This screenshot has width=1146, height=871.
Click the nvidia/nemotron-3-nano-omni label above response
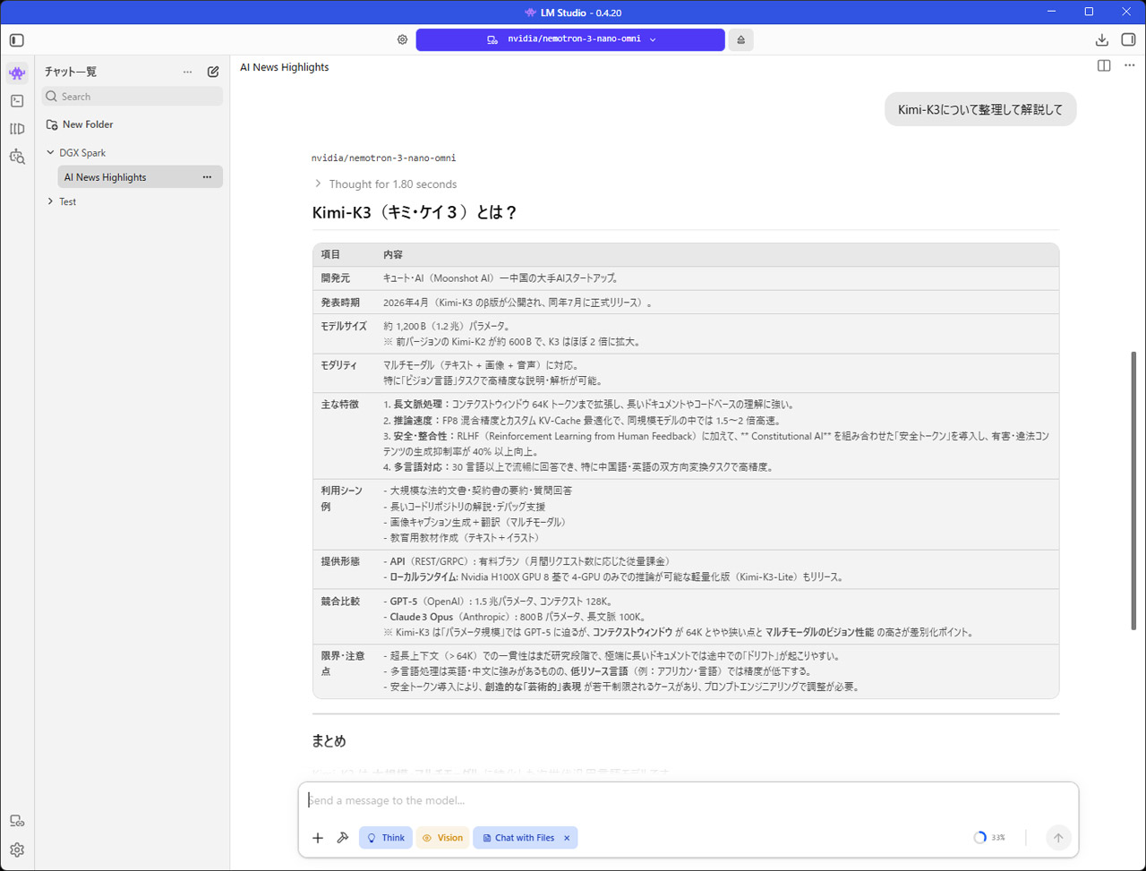point(383,158)
